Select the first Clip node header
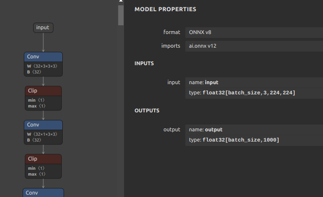The width and height of the screenshot is (323, 197). [x=43, y=90]
